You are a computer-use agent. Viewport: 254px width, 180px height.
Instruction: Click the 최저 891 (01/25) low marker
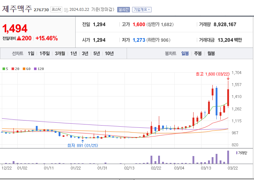pos(82,146)
